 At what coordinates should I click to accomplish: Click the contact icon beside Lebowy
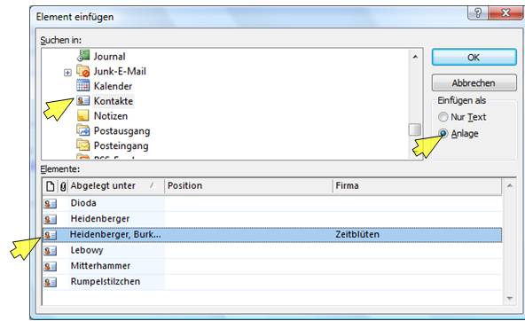[51, 250]
